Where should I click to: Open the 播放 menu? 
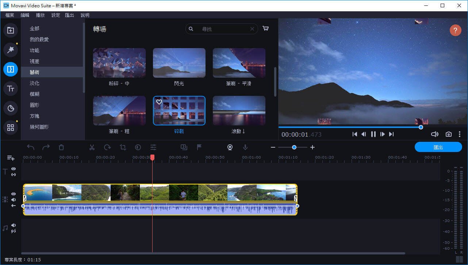pyautogui.click(x=40, y=15)
